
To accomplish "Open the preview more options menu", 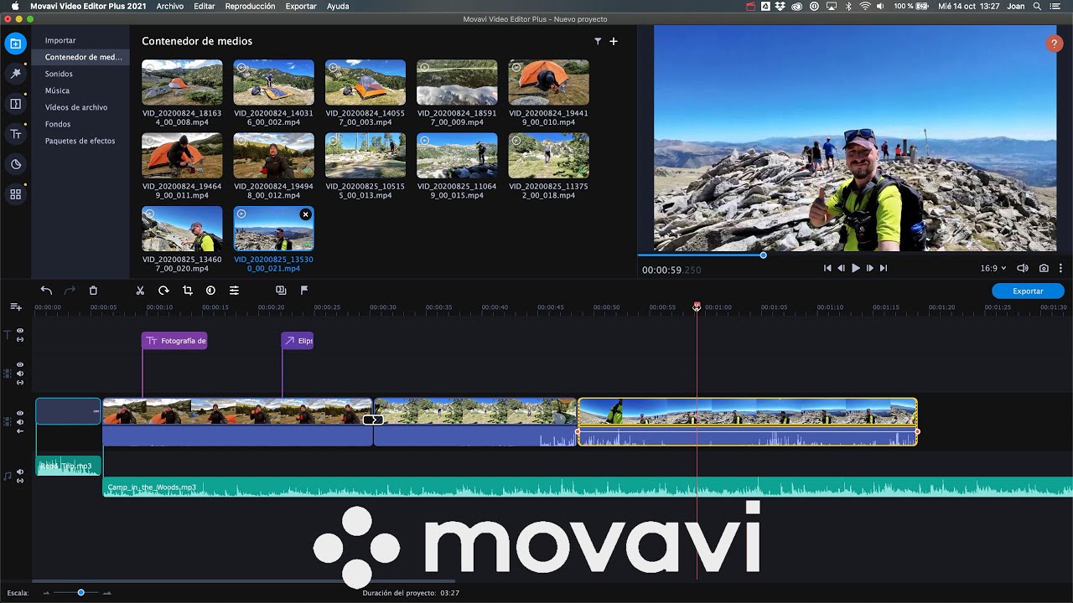I will (1060, 268).
